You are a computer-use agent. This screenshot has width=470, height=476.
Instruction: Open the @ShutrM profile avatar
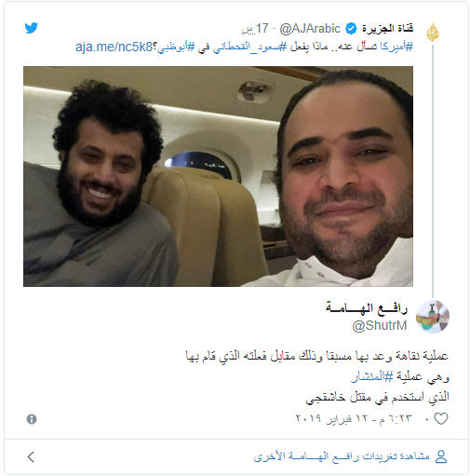[433, 317]
